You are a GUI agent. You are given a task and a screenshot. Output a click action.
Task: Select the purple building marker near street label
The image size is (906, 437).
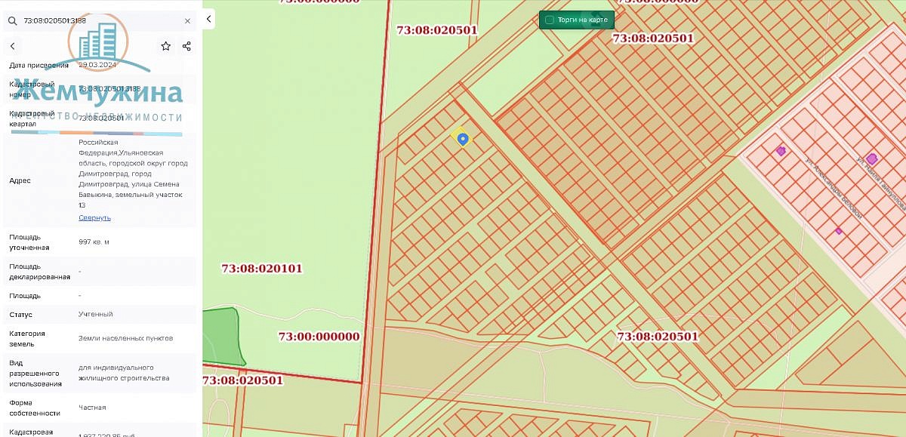(x=872, y=158)
